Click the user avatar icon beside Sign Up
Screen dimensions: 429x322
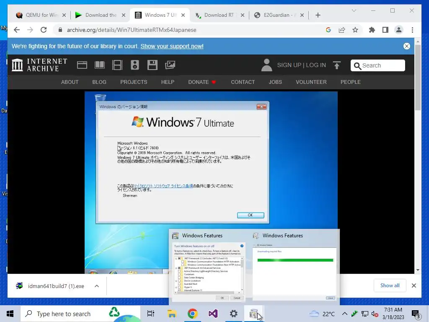(x=267, y=65)
